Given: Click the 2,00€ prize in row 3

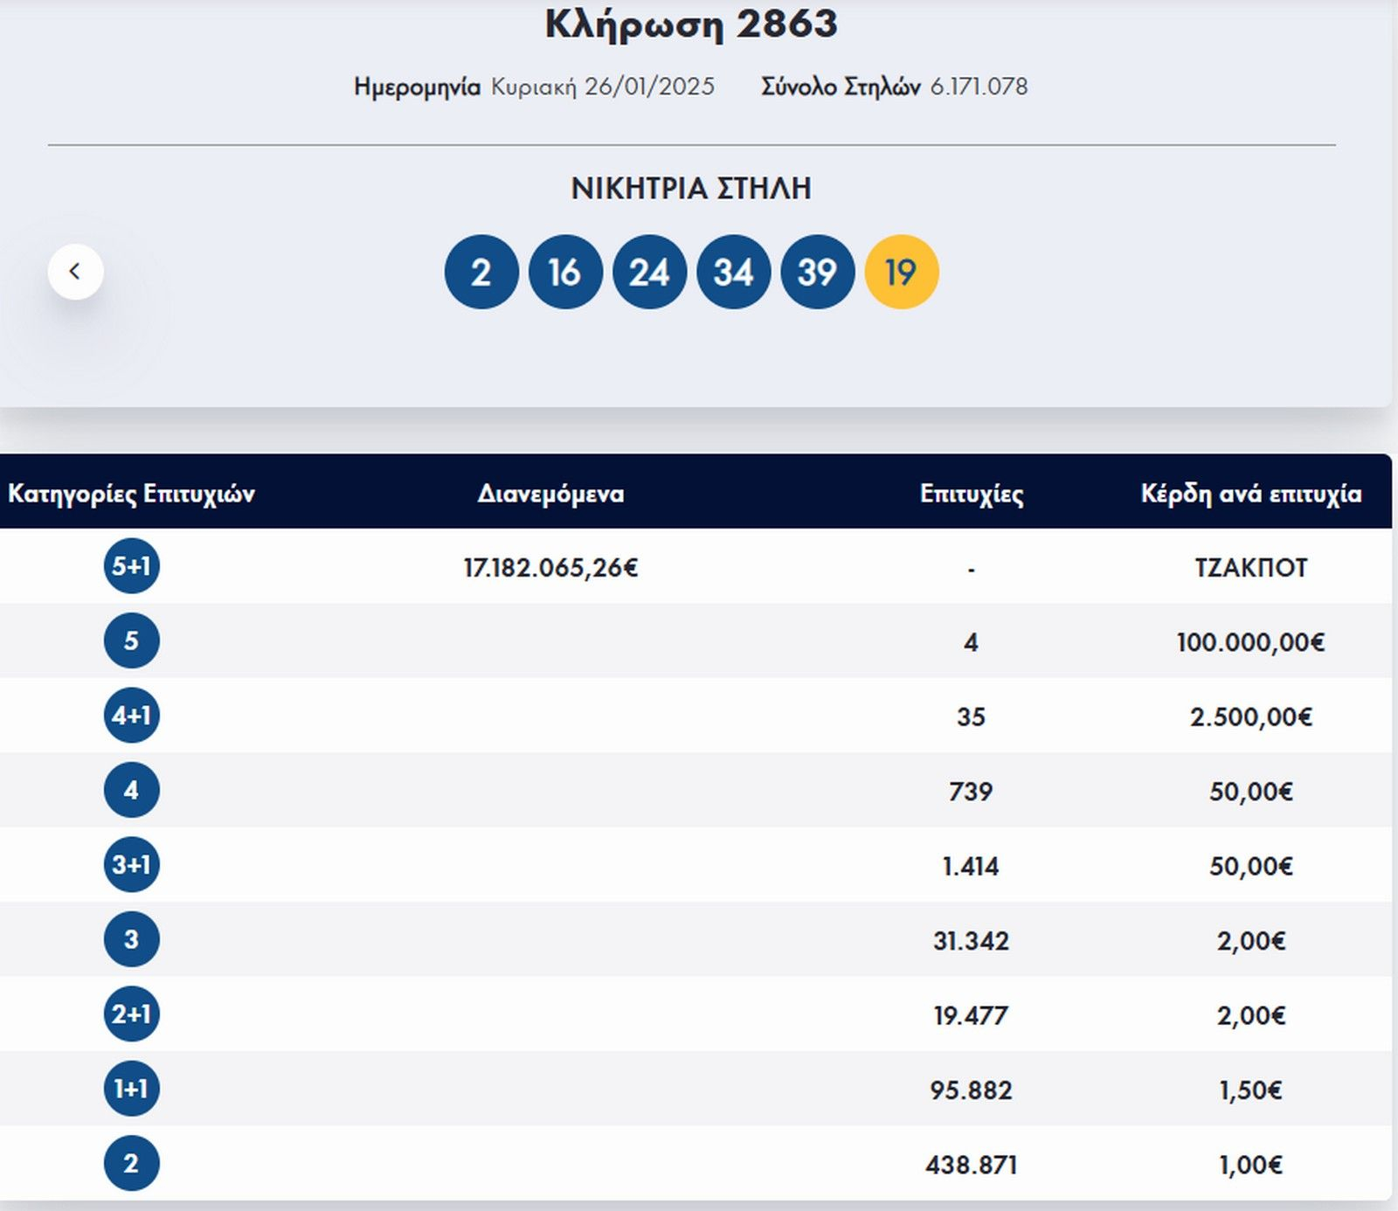Looking at the screenshot, I should point(1251,941).
